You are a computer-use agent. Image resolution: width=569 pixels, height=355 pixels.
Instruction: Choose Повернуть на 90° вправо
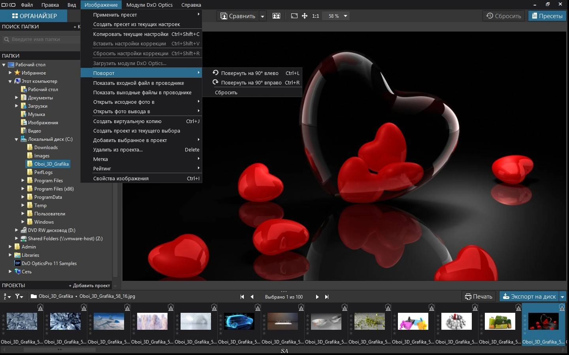tap(252, 82)
